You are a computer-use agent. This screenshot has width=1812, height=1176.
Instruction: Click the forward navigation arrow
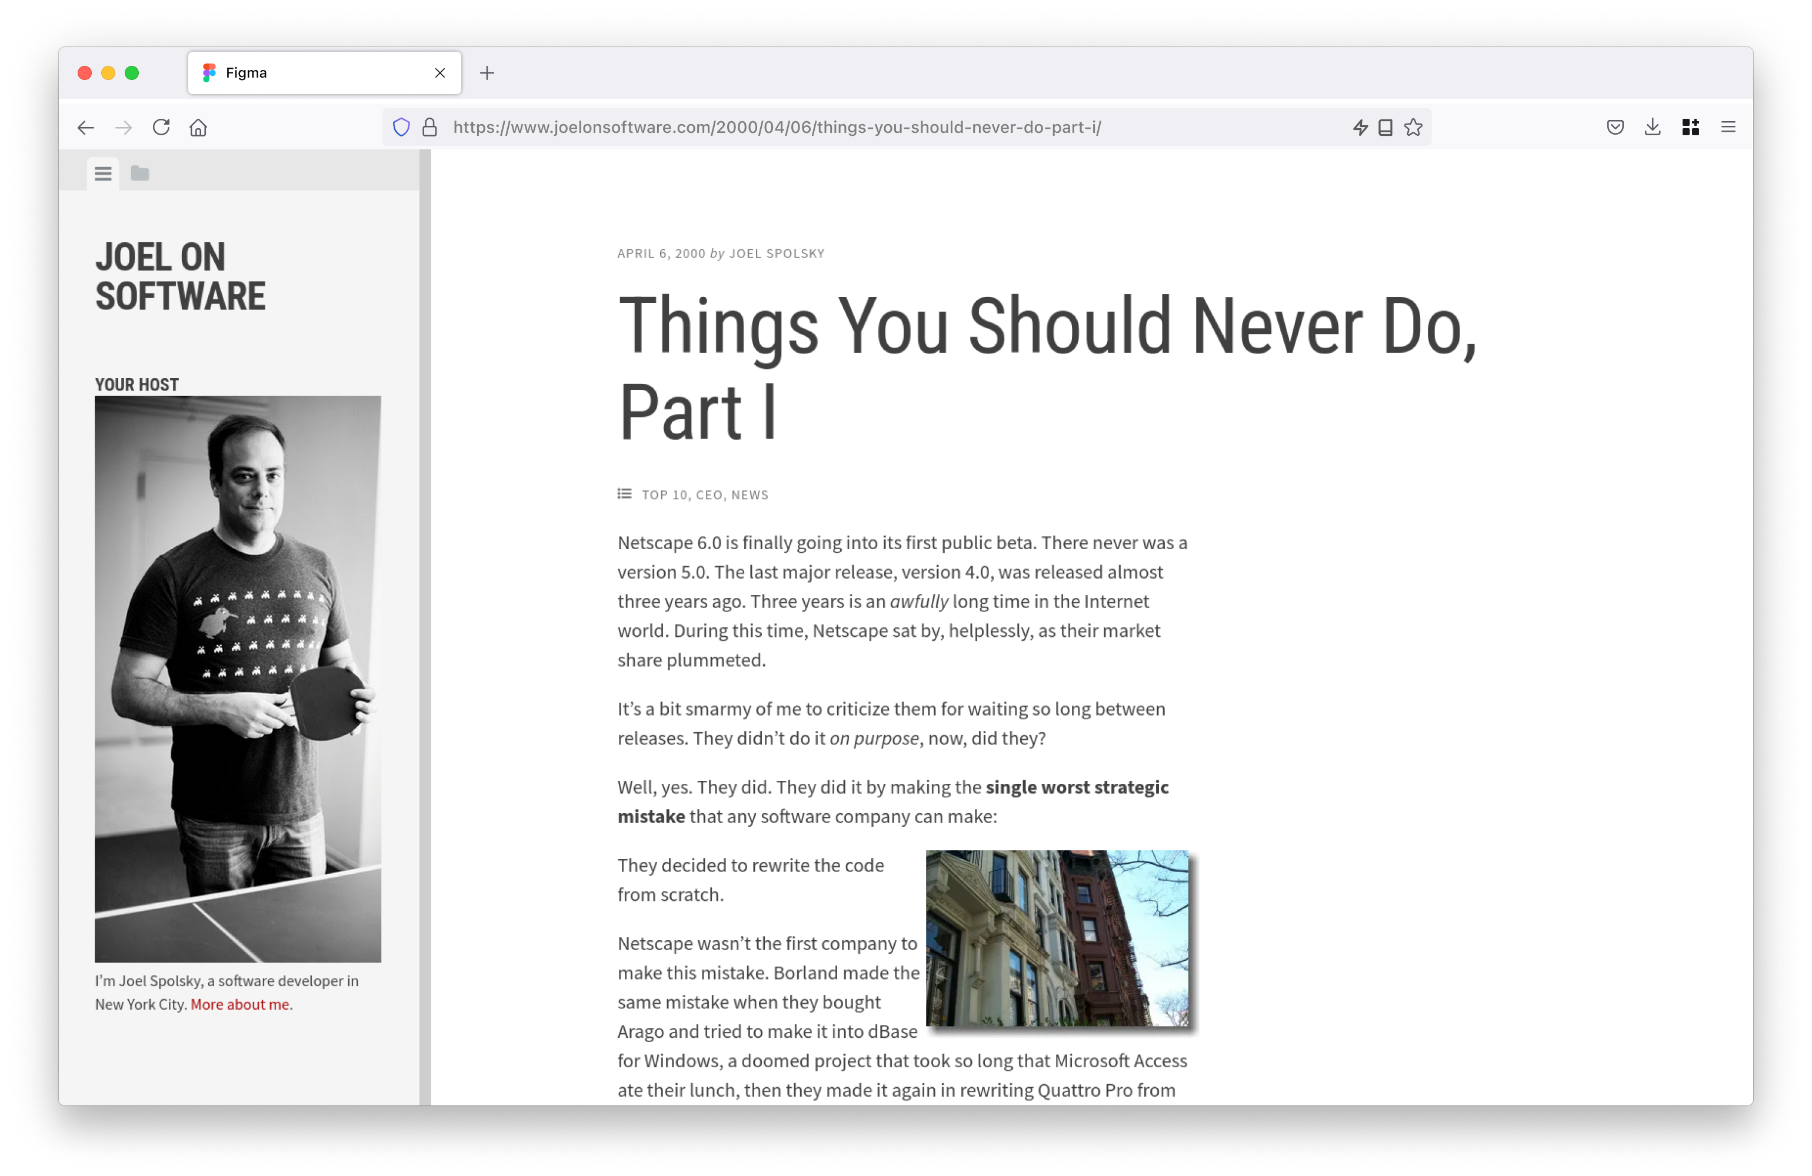[124, 127]
